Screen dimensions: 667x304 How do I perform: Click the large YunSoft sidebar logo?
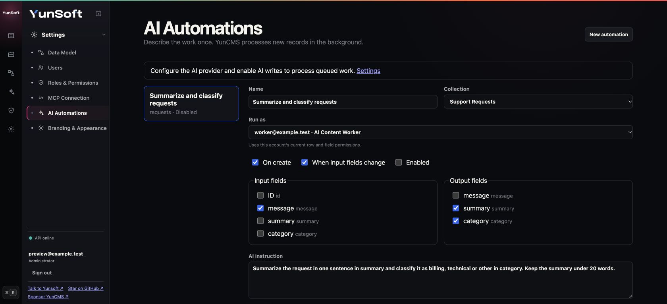click(56, 14)
